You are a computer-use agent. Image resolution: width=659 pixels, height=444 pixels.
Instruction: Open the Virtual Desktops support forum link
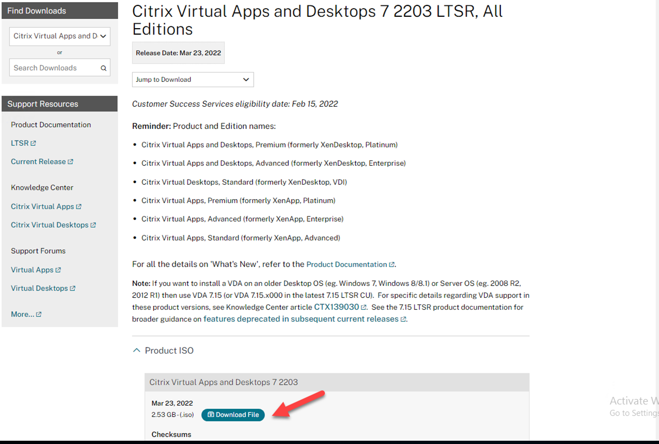[x=39, y=289]
